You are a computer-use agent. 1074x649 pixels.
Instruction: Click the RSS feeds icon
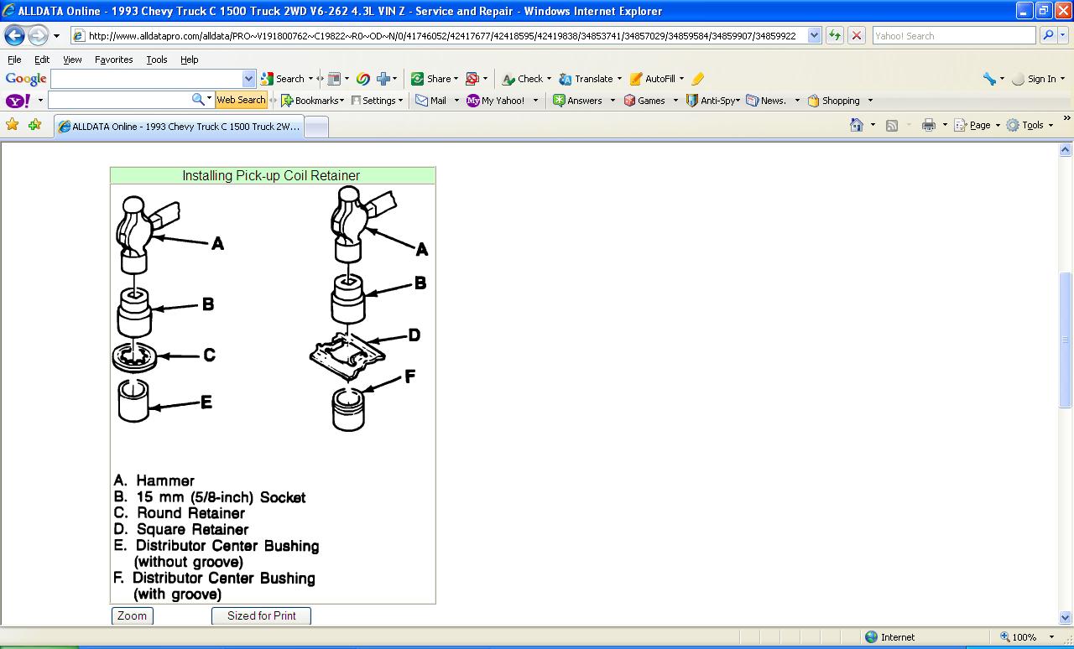pos(892,125)
